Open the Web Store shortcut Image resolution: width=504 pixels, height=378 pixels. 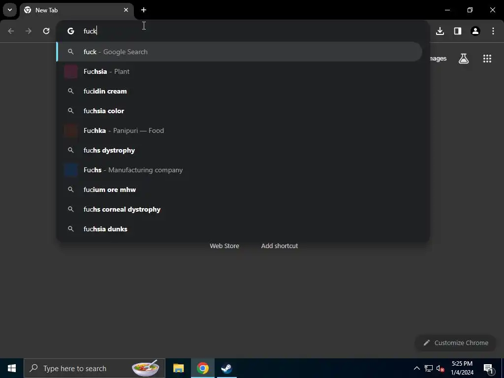coord(224,246)
